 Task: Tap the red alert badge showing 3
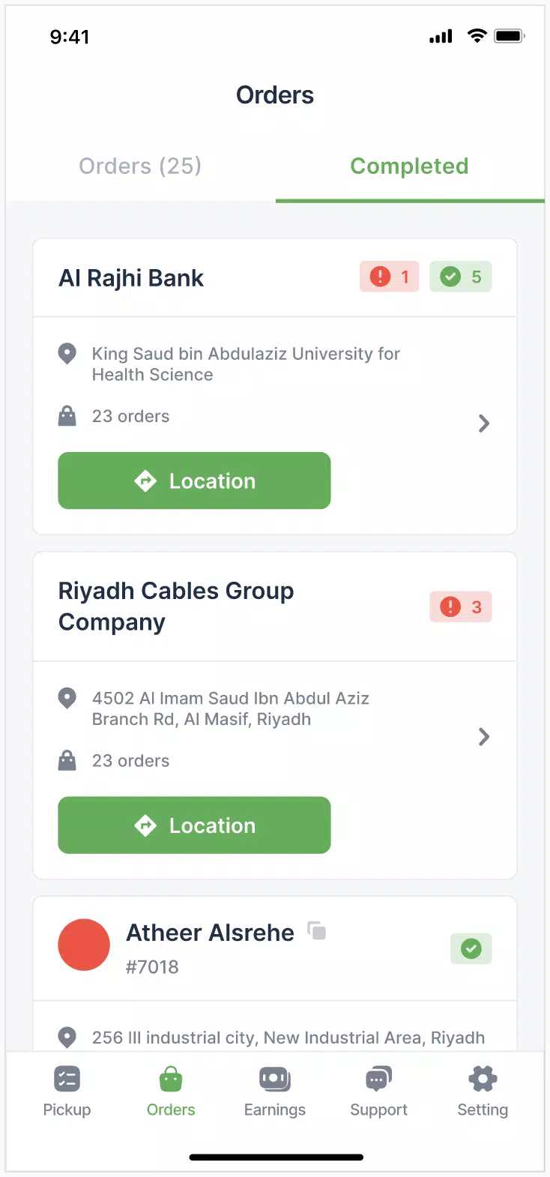pos(460,606)
